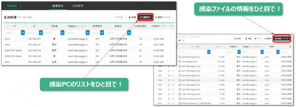Image resolution: width=296 pixels, height=107 pixels.
Task: Sort by the IP column header
Action: click(34, 26)
